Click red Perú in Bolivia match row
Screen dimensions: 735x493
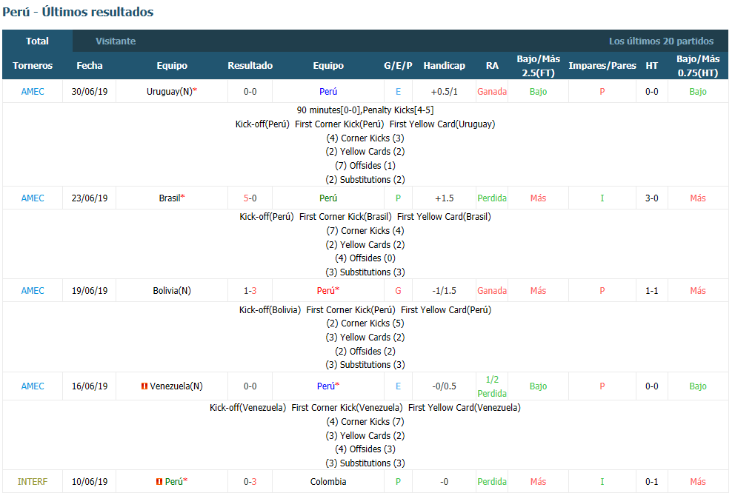click(x=326, y=291)
